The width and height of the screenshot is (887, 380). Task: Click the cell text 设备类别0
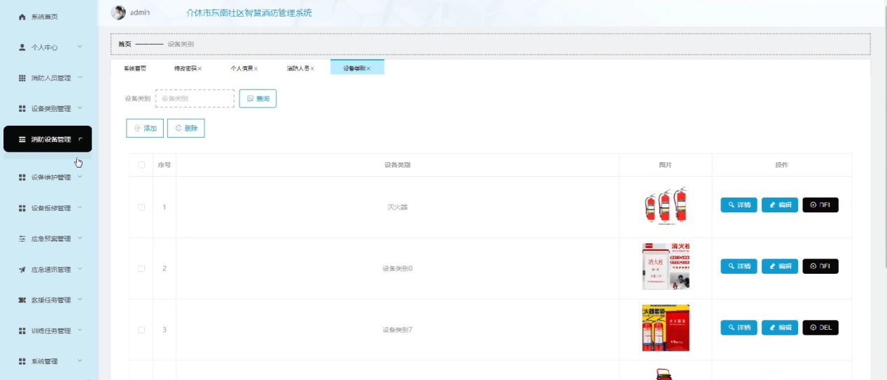click(397, 268)
